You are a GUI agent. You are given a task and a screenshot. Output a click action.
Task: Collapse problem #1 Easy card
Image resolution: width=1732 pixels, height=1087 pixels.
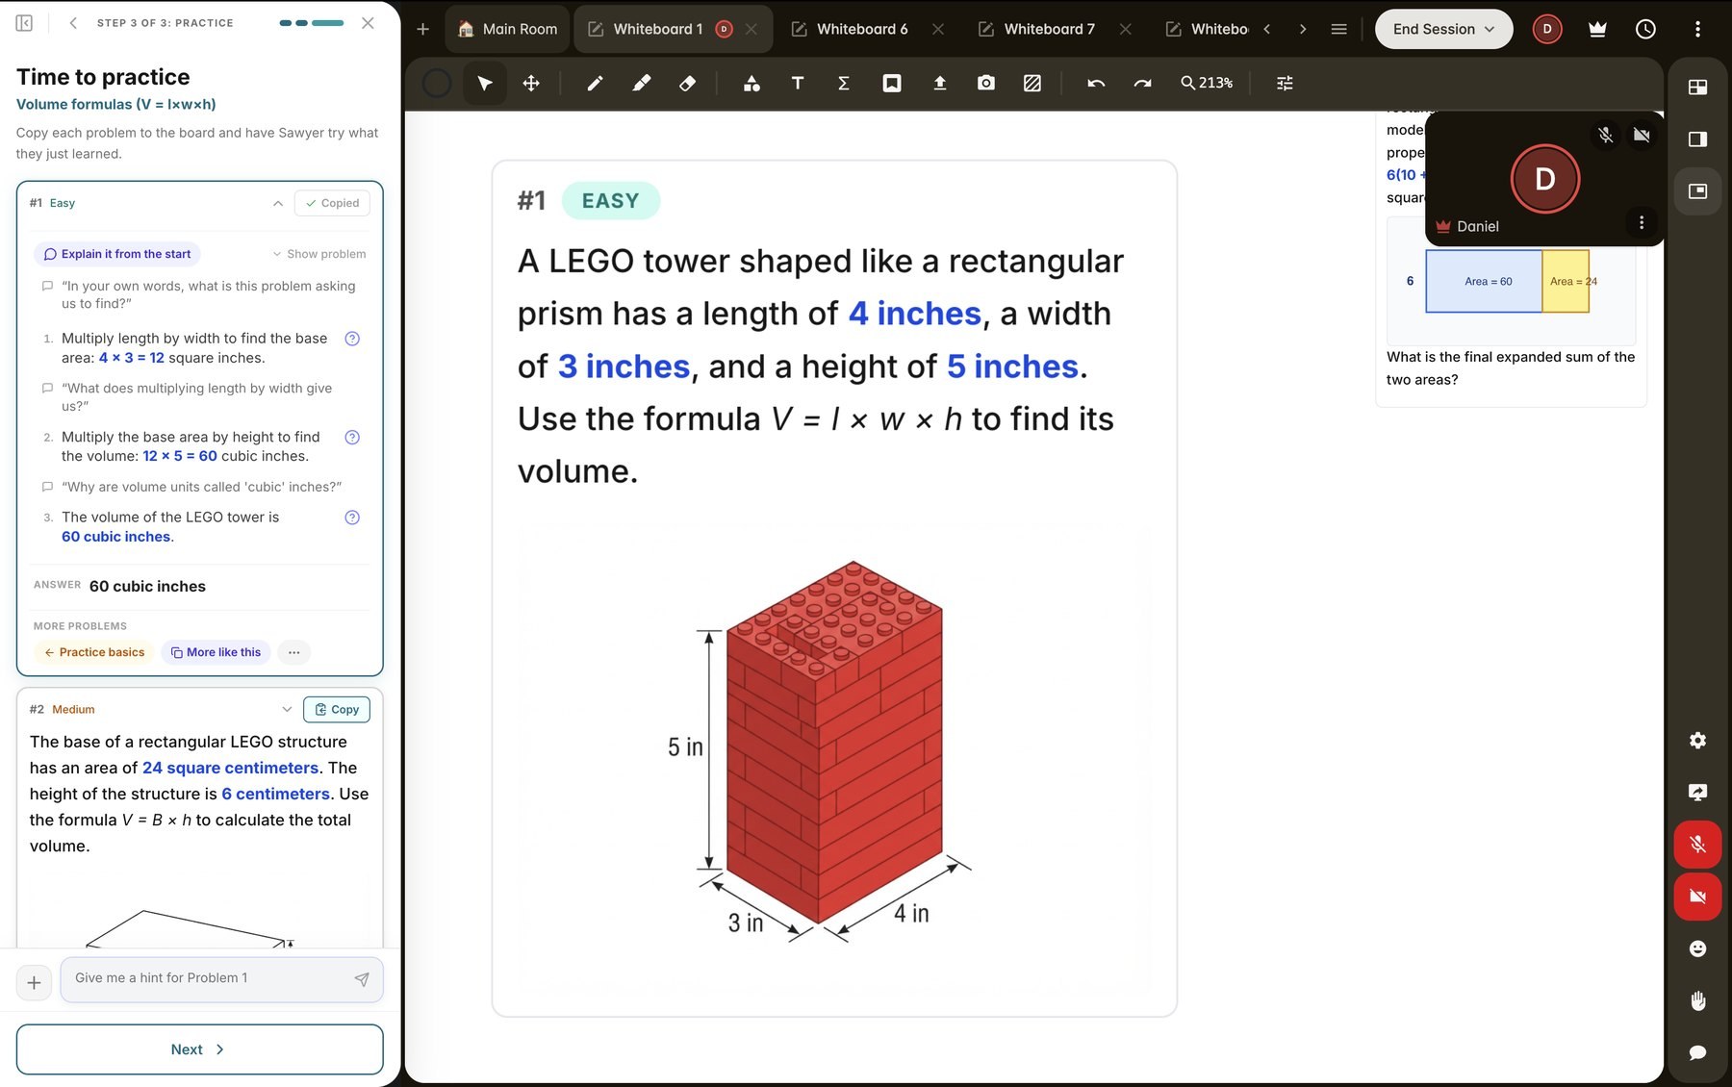coord(278,203)
